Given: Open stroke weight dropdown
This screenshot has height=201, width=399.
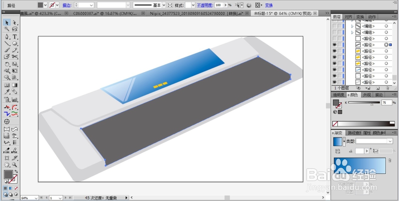Looking at the screenshot, I should pyautogui.click(x=91, y=5).
